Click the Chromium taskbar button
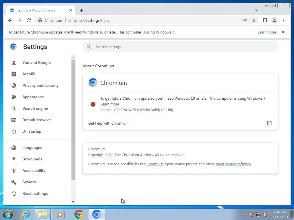294x220 pixels. click(x=96, y=214)
